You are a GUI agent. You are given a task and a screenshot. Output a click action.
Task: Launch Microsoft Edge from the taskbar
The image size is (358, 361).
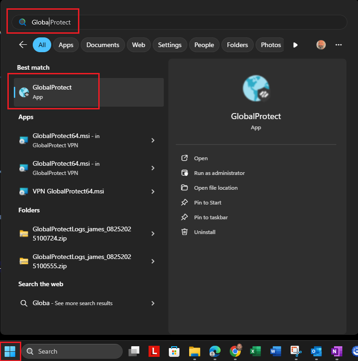[x=215, y=351]
